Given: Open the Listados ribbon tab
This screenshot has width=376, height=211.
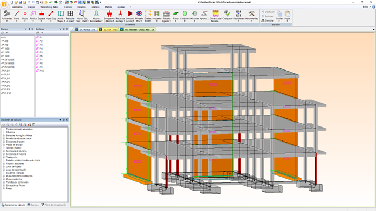Looking at the screenshot, I should point(81,7).
